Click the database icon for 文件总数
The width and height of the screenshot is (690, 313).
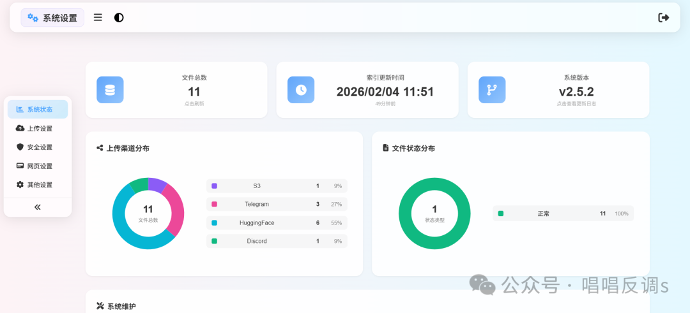[x=110, y=90]
